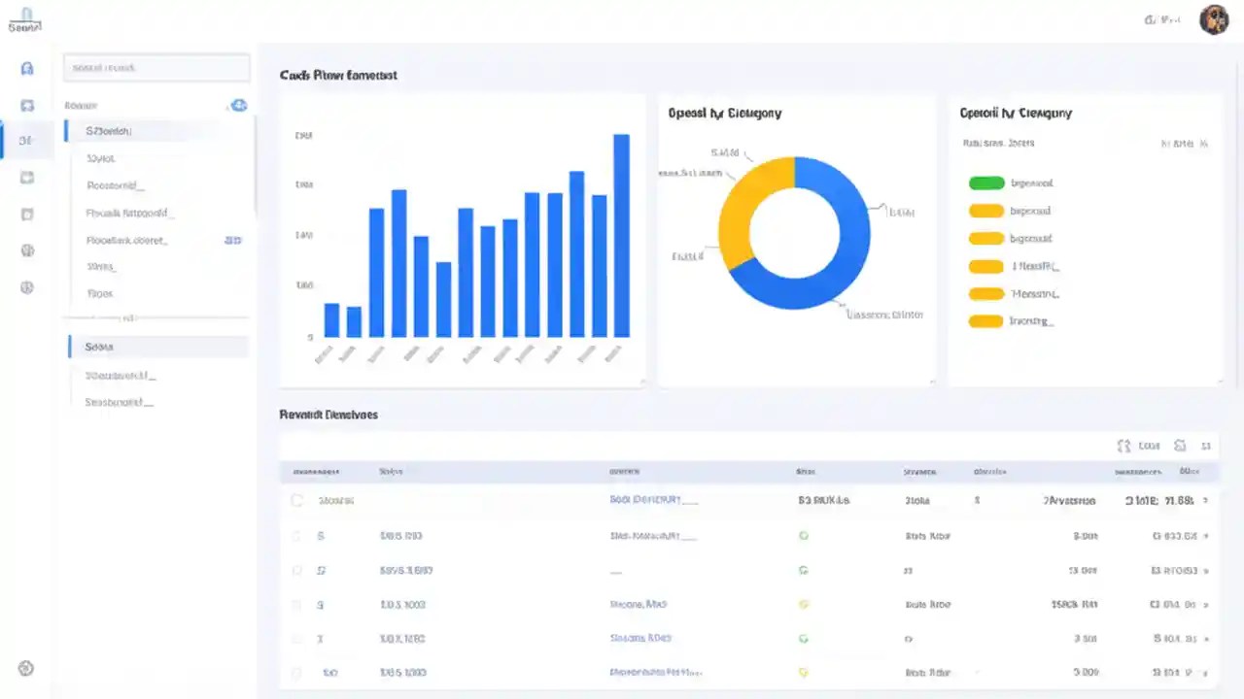This screenshot has height=699, width=1244.
Task: Click the highlighted active icon in the sidebar
Action: pyautogui.click(x=26, y=140)
